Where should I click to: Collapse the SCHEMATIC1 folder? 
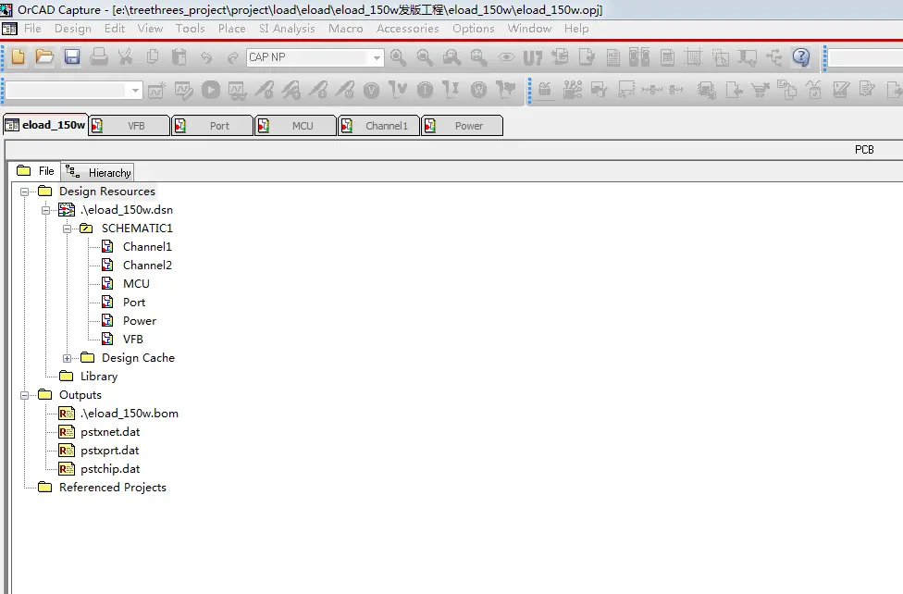coord(67,229)
